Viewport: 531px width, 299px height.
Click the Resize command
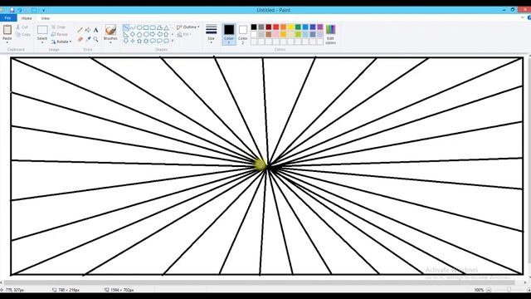[60, 34]
